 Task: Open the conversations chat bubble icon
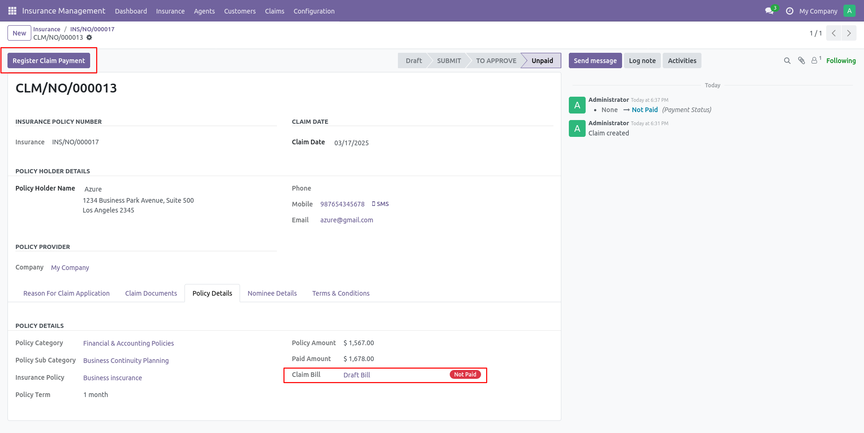click(x=769, y=11)
